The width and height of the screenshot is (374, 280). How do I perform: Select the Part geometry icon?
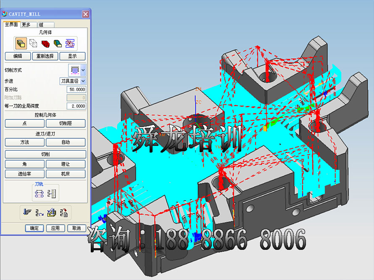21,44
